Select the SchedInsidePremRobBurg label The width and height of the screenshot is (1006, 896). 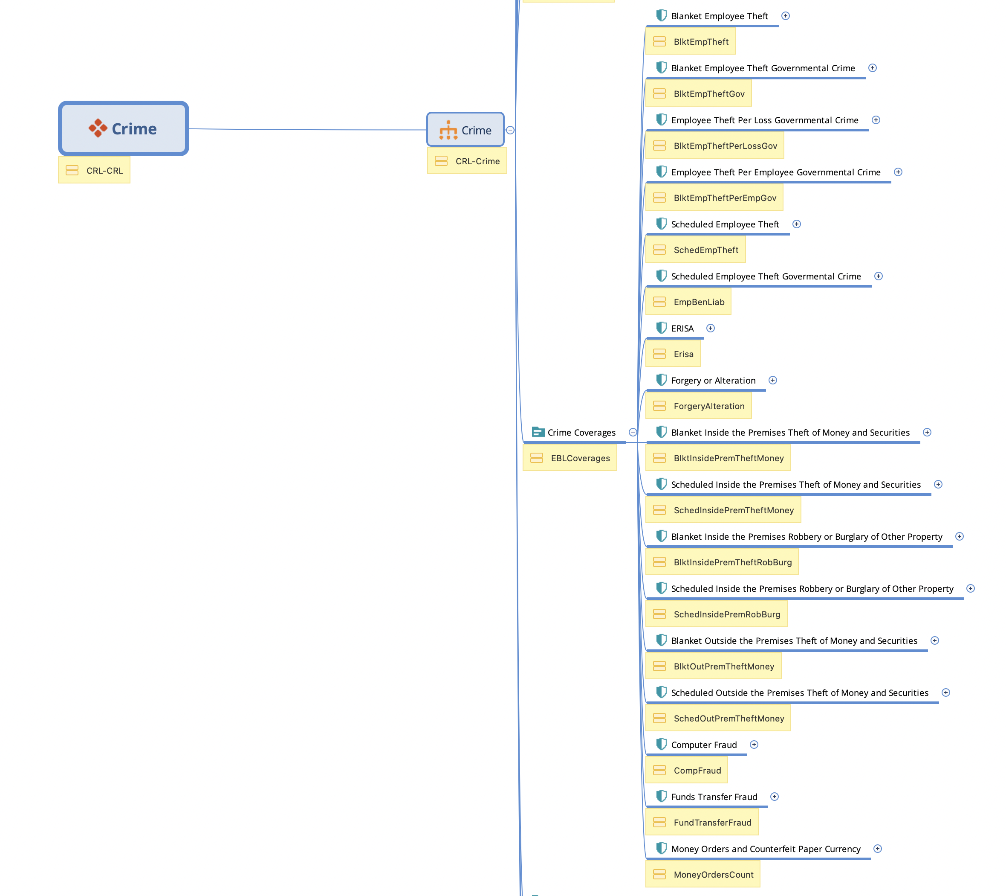[726, 614]
